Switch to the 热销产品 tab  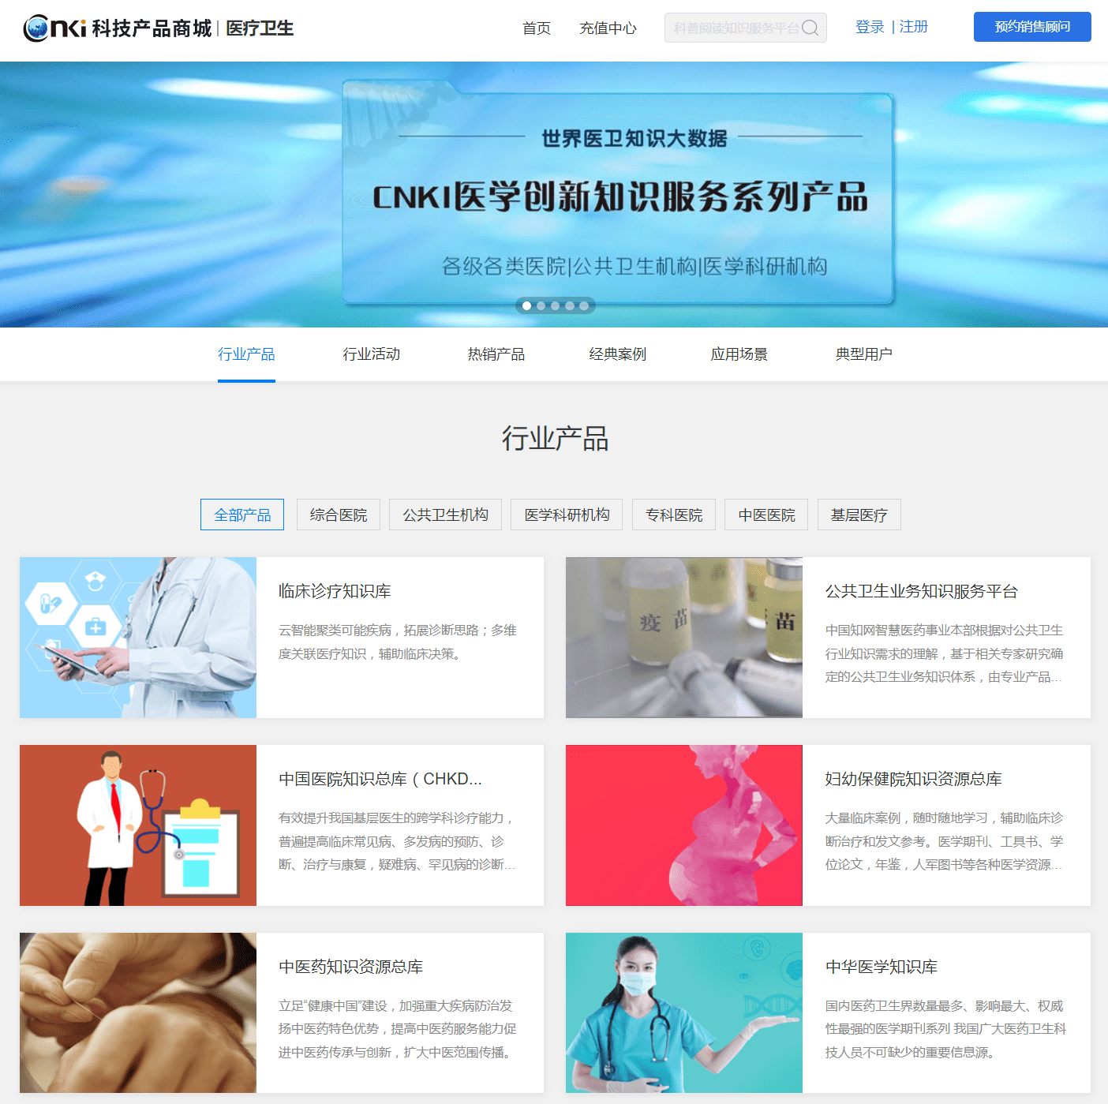point(496,354)
